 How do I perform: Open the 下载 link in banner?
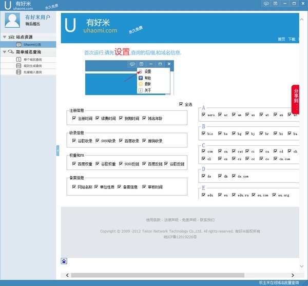coord(292,39)
